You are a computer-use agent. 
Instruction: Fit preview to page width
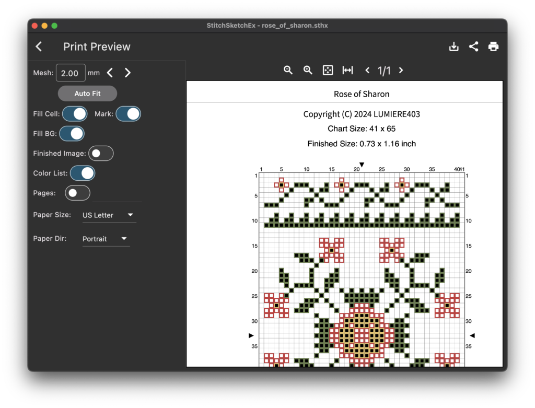coord(347,70)
